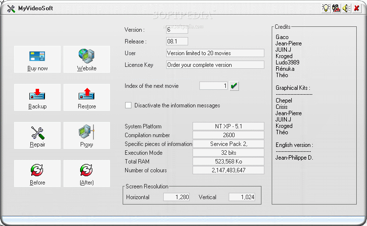Click the Number of colours value 2,147,483,647
The height and width of the screenshot is (226, 367).
pos(228,170)
